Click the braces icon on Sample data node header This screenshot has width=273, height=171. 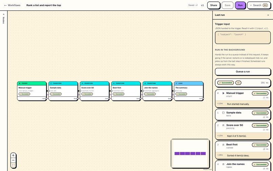tap(51, 83)
